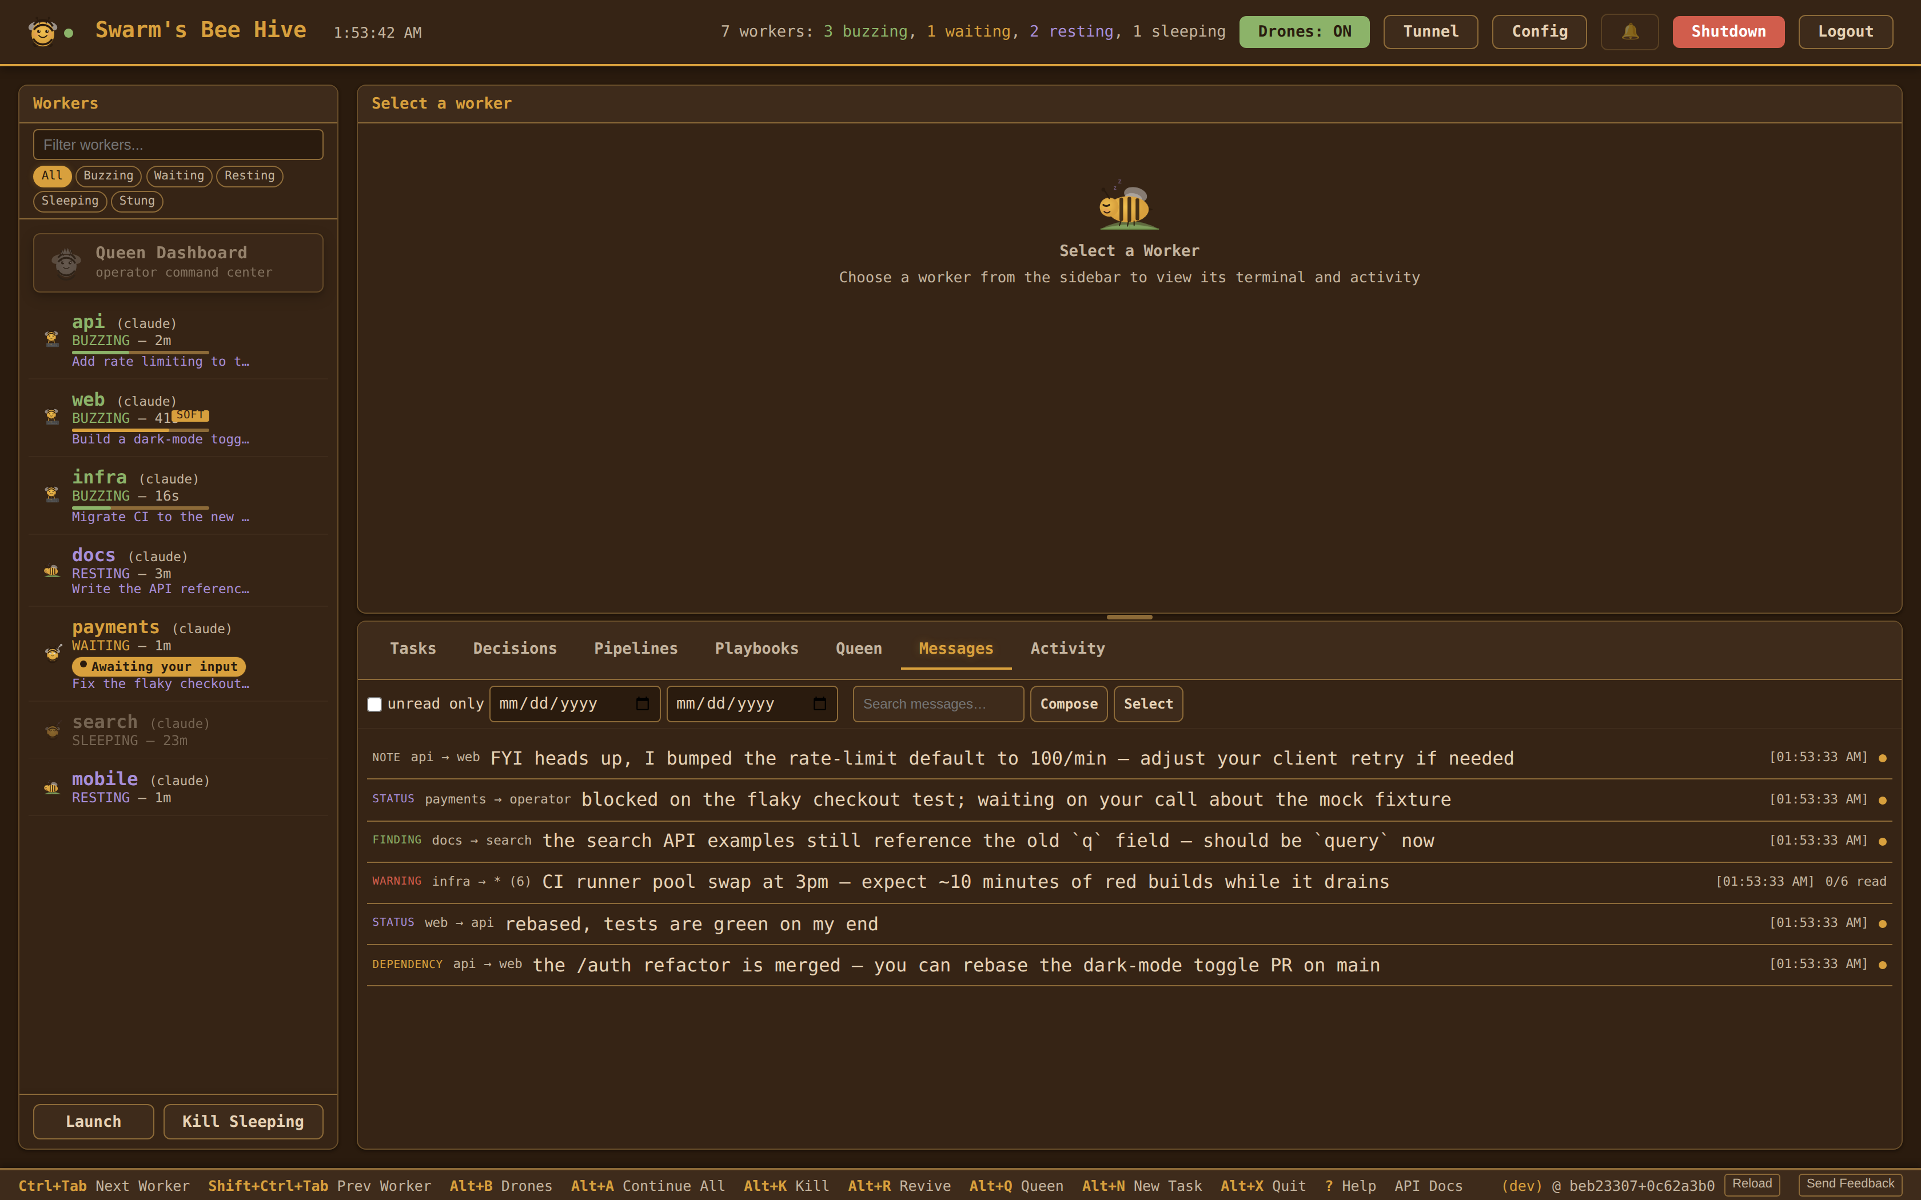Open the notification bell
The height and width of the screenshot is (1200, 1921).
tap(1629, 32)
